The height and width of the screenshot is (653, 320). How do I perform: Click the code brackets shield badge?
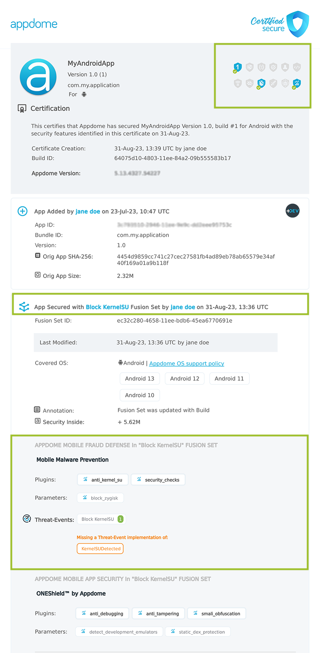coord(296,67)
